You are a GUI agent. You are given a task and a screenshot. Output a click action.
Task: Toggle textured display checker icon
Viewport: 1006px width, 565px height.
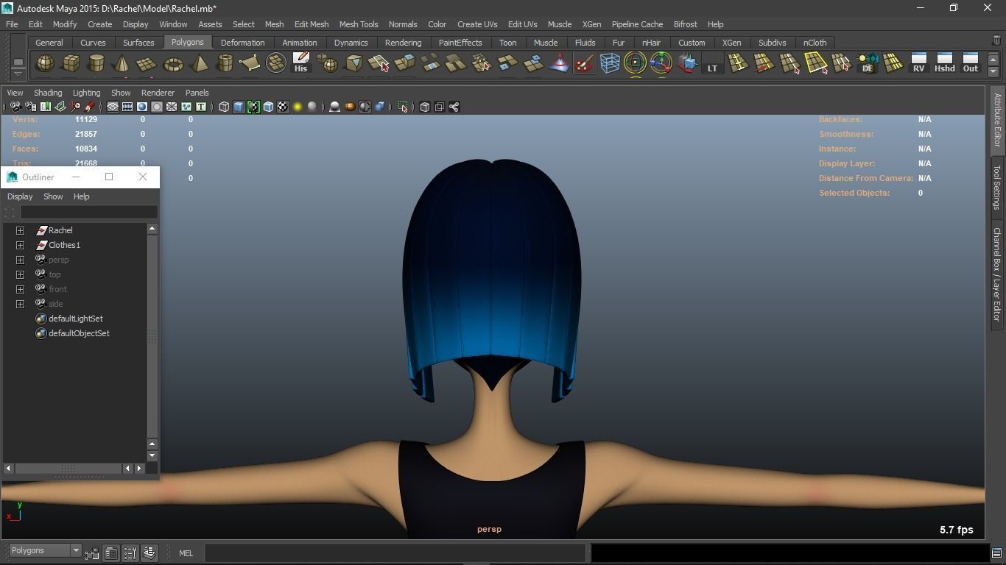pos(283,107)
